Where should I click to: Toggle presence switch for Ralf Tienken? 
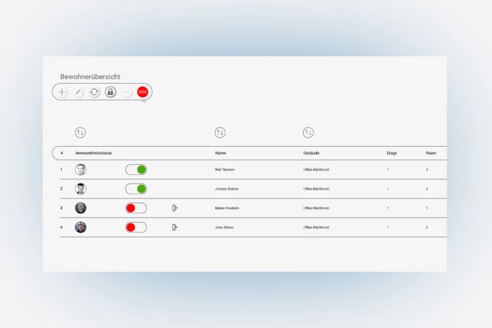[136, 169]
